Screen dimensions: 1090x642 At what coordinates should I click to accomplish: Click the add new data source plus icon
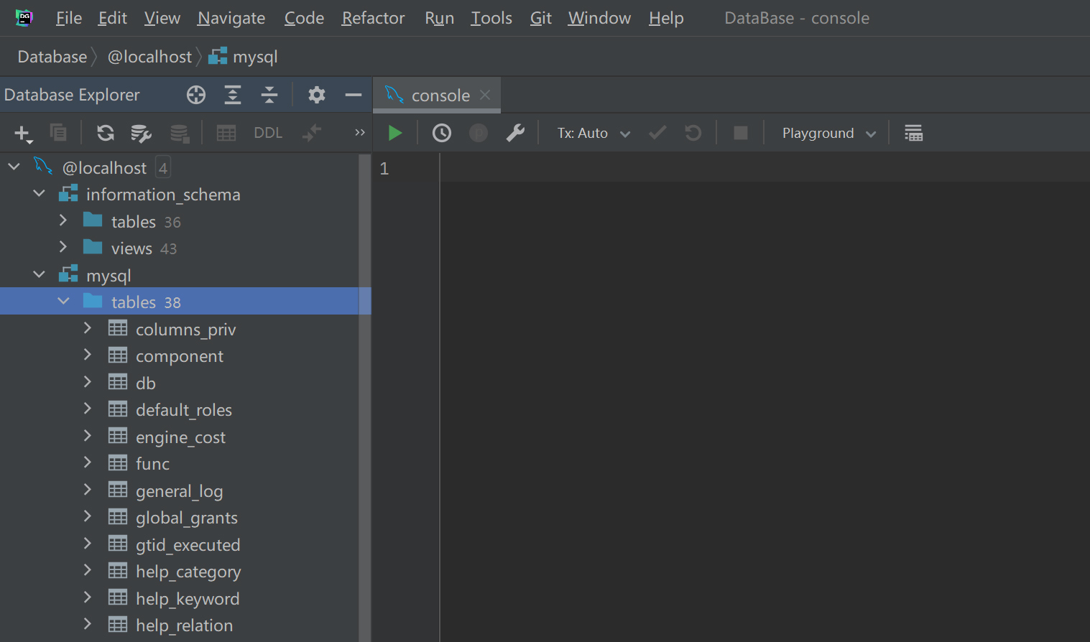pyautogui.click(x=22, y=133)
